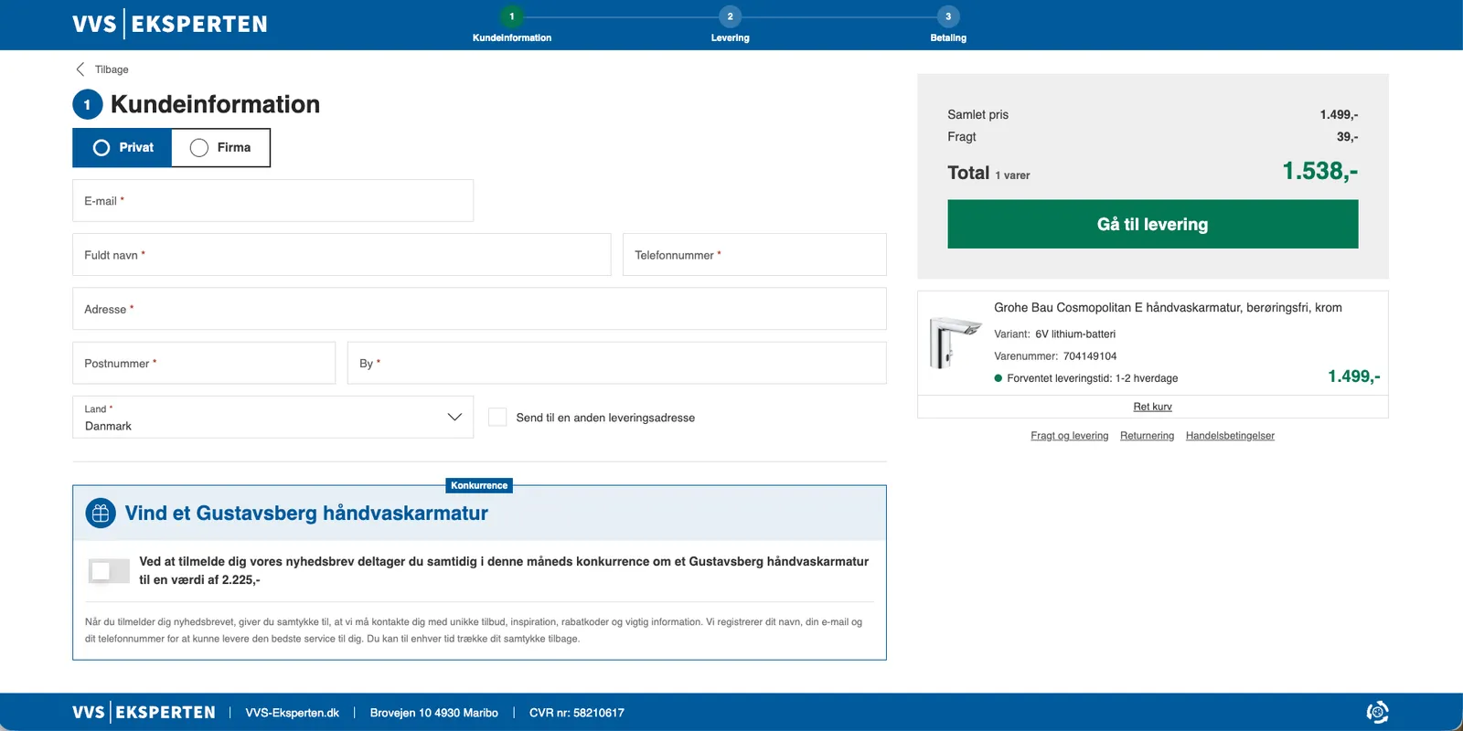Viewport: 1463px width, 731px height.
Task: Go to step 3 Betaling in the progress bar
Action: tap(948, 25)
